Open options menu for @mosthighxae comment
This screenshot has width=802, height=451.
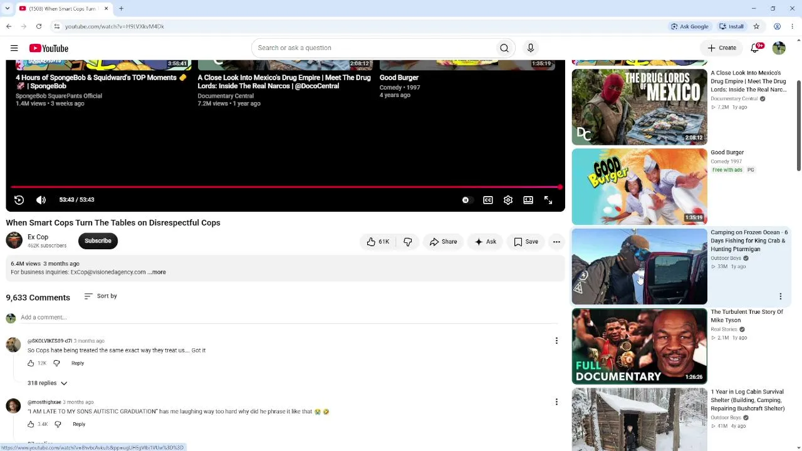point(556,402)
